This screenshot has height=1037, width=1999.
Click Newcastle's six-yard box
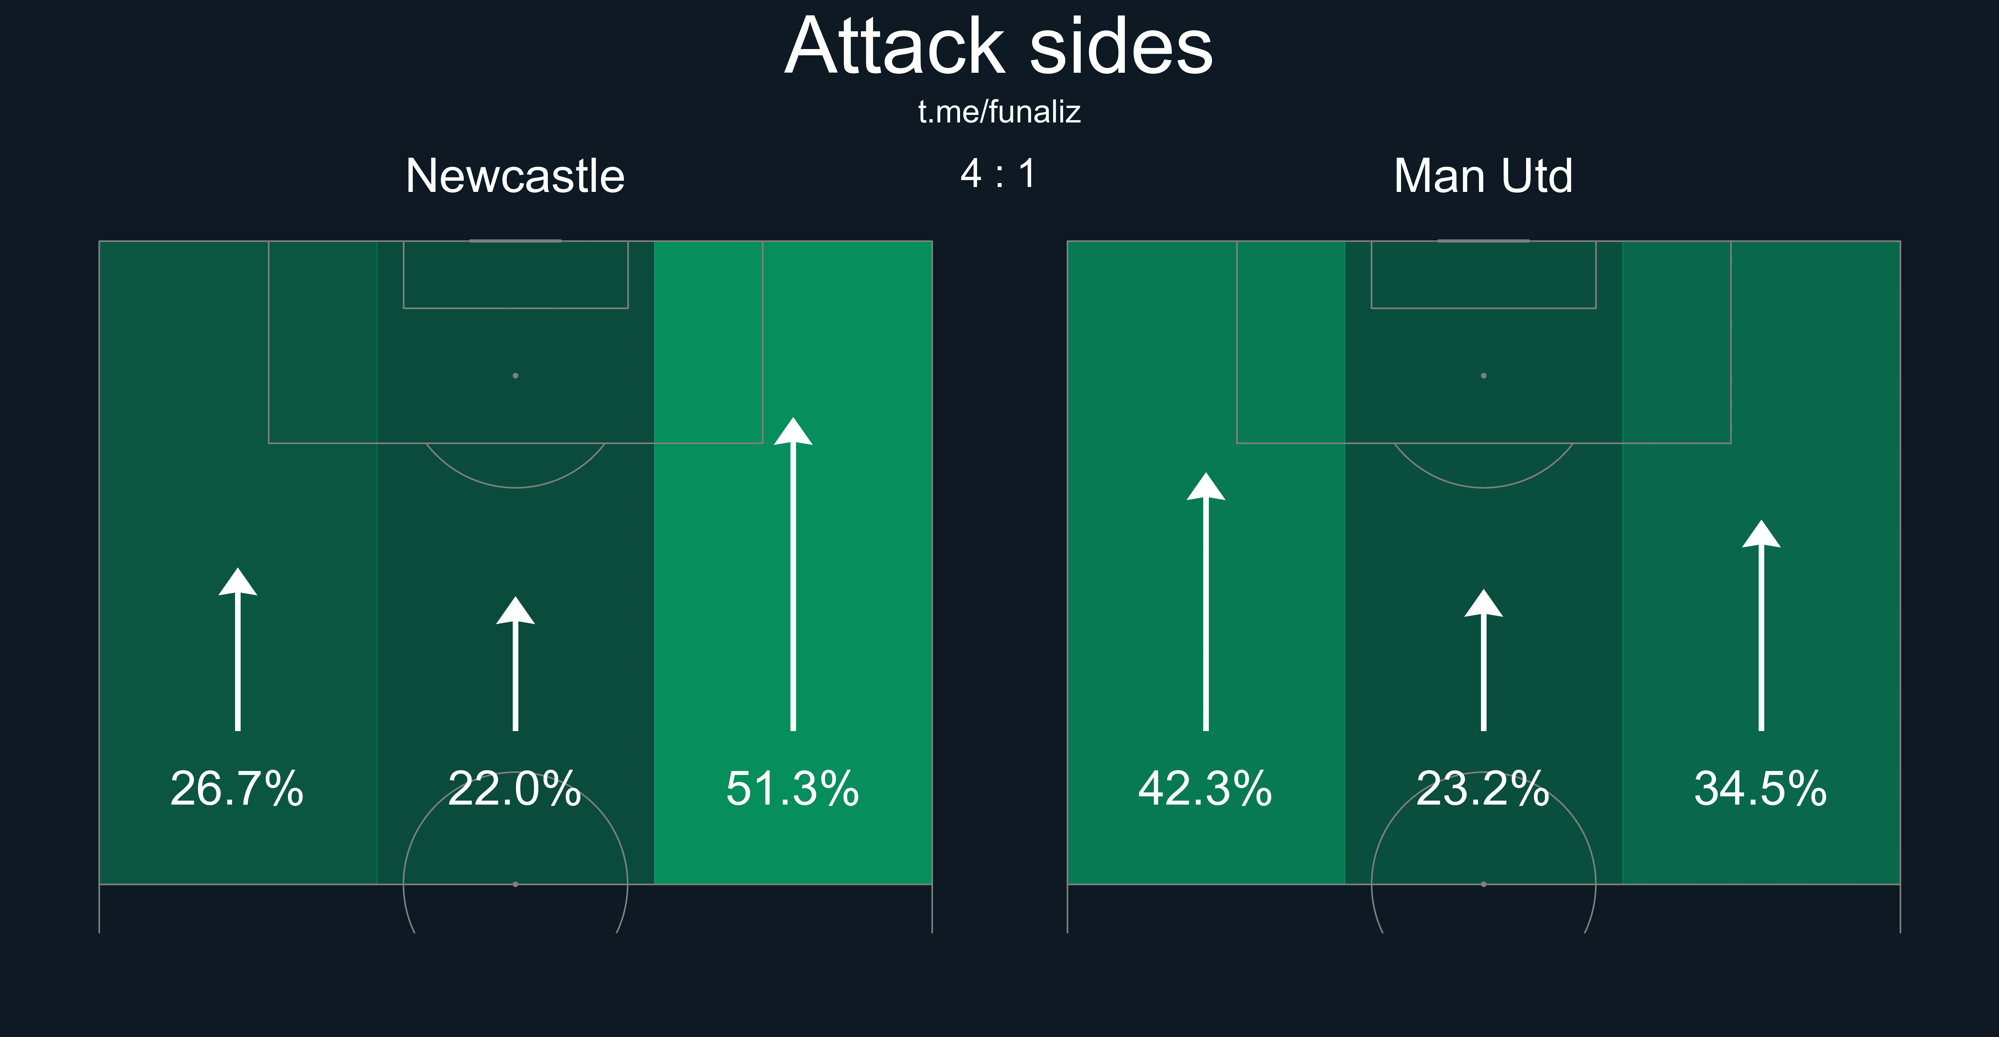tap(515, 275)
